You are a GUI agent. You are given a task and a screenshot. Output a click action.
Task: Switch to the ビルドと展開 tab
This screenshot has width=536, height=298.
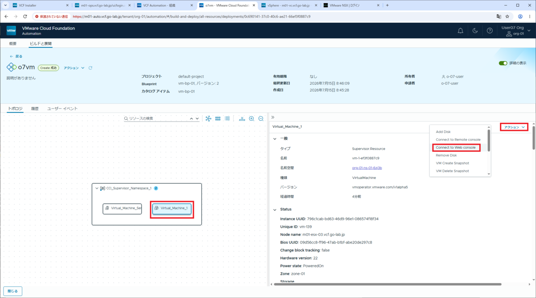41,44
